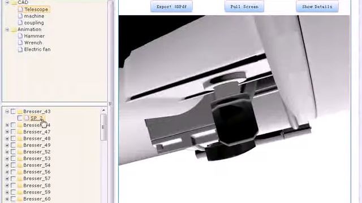Expand the Bresser_47 tree node
This screenshot has height=203, width=362.
(x=7, y=131)
